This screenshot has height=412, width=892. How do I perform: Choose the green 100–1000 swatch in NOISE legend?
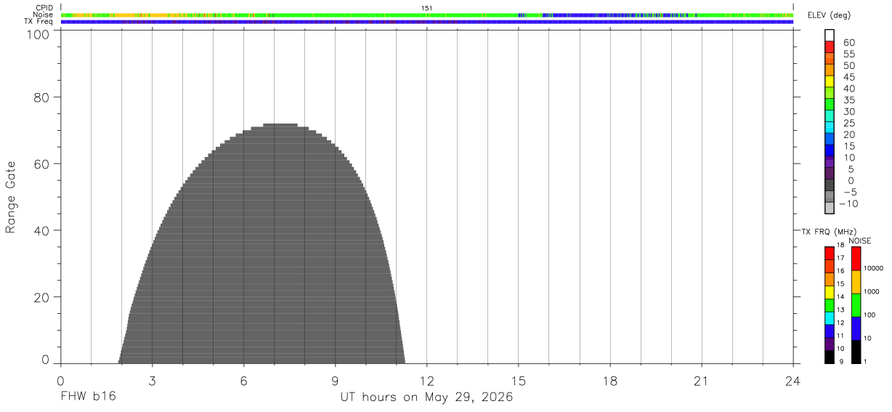(x=856, y=305)
